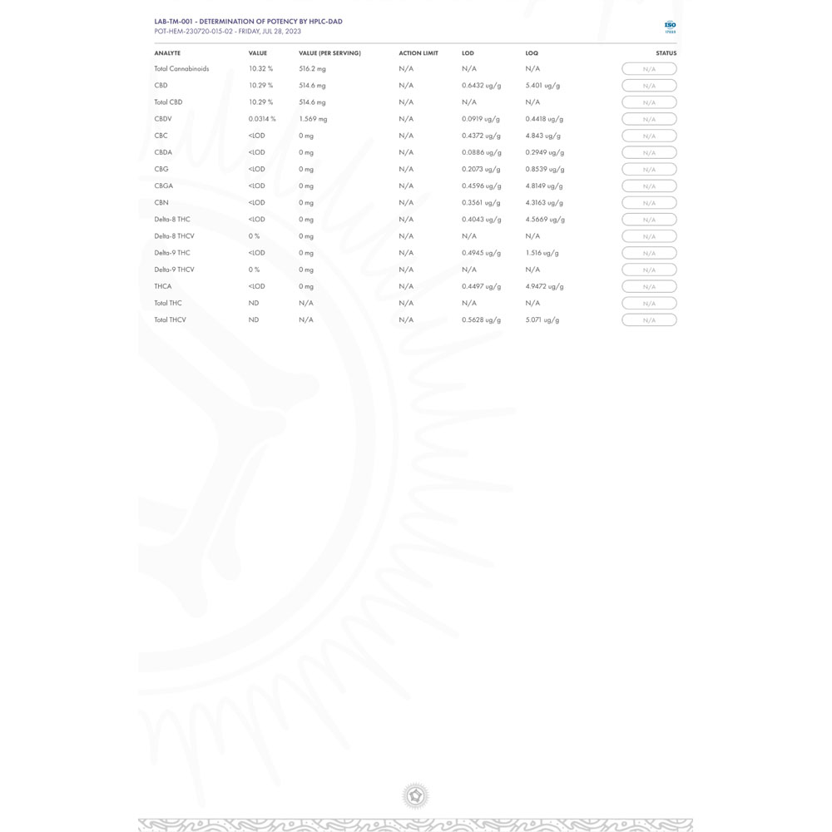
Task: Click Delta-8 THC LOD value 0.4043 ug/g
Action: click(481, 219)
